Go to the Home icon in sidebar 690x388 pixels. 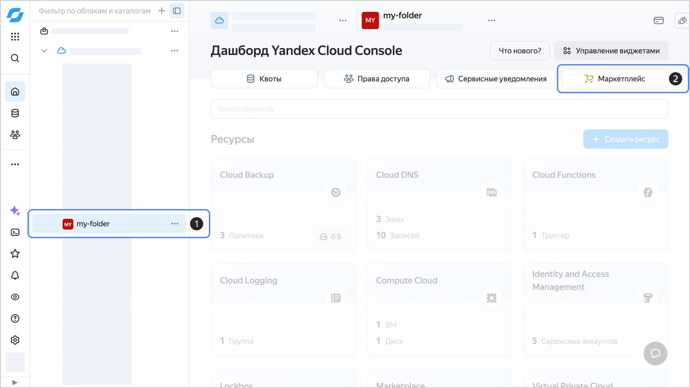[x=15, y=92]
